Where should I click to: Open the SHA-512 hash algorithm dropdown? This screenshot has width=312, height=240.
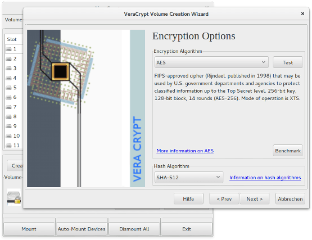(x=189, y=177)
